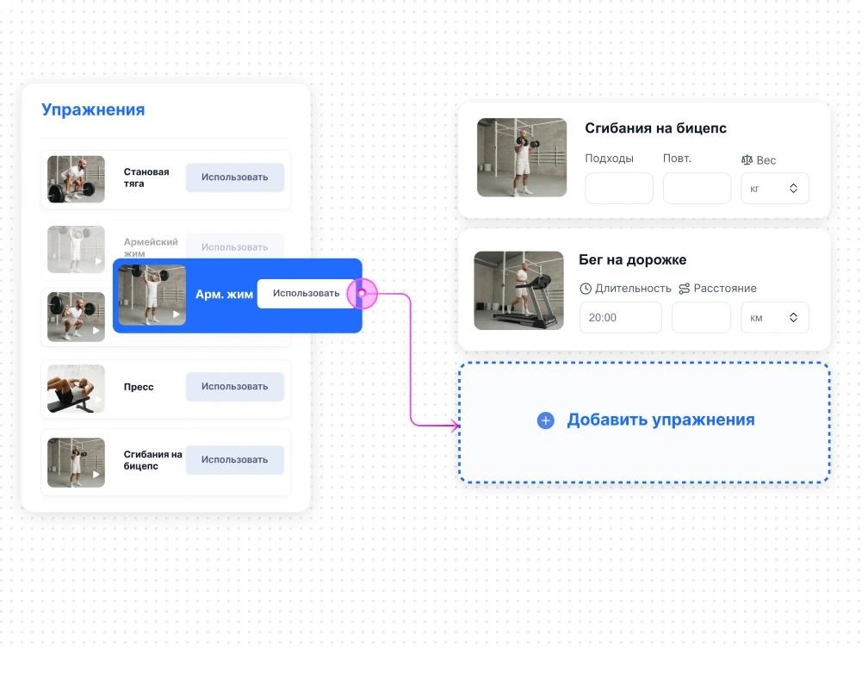Focus the Повт. input field
The height and width of the screenshot is (685, 868).
point(697,189)
